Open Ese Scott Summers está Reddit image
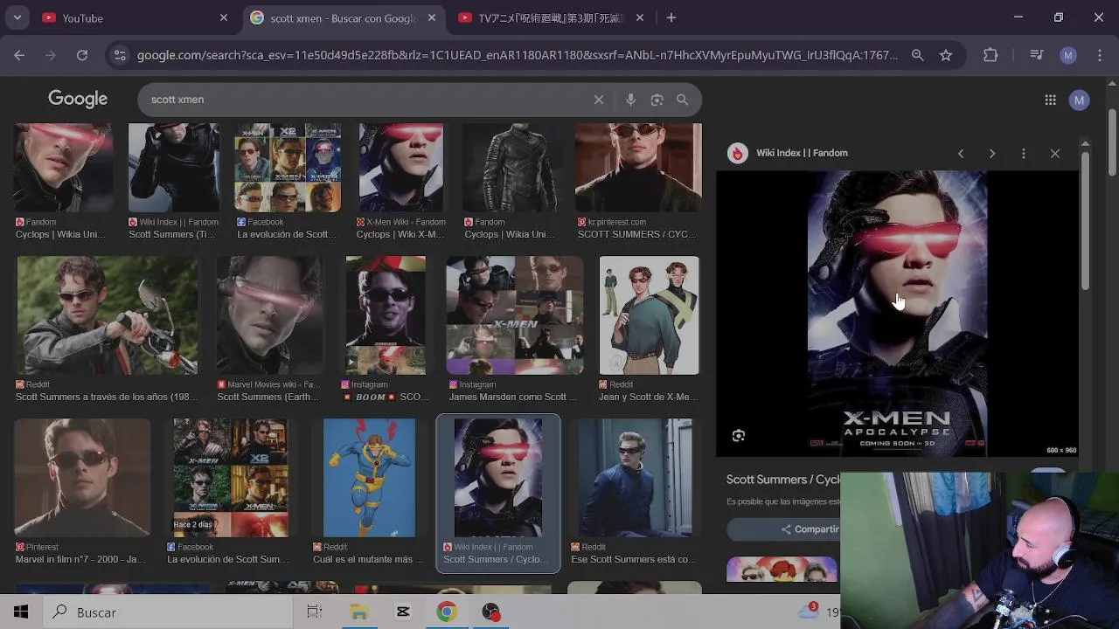This screenshot has width=1119, height=629. (x=635, y=478)
